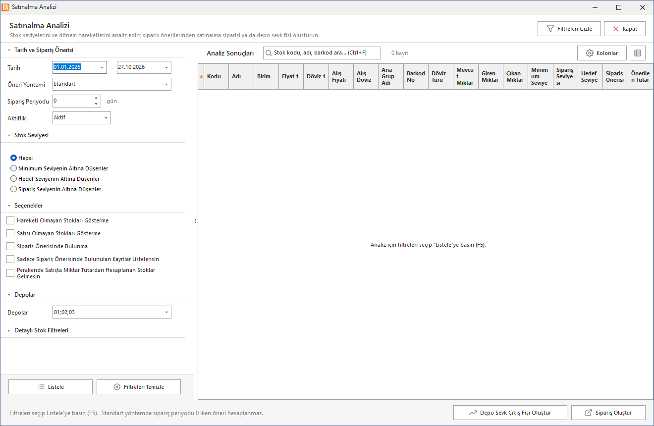Click the table grid view icon button

coord(638,53)
